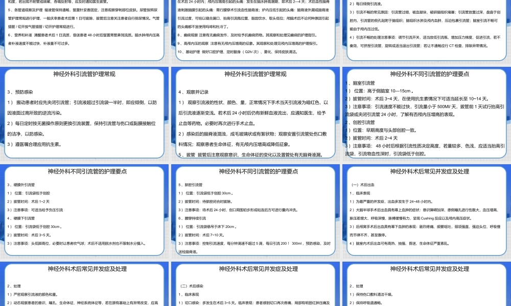Select the slide about 引流不畅的常见原因
Image resolution: width=511 pixels, height=306 pixels.
427,31
